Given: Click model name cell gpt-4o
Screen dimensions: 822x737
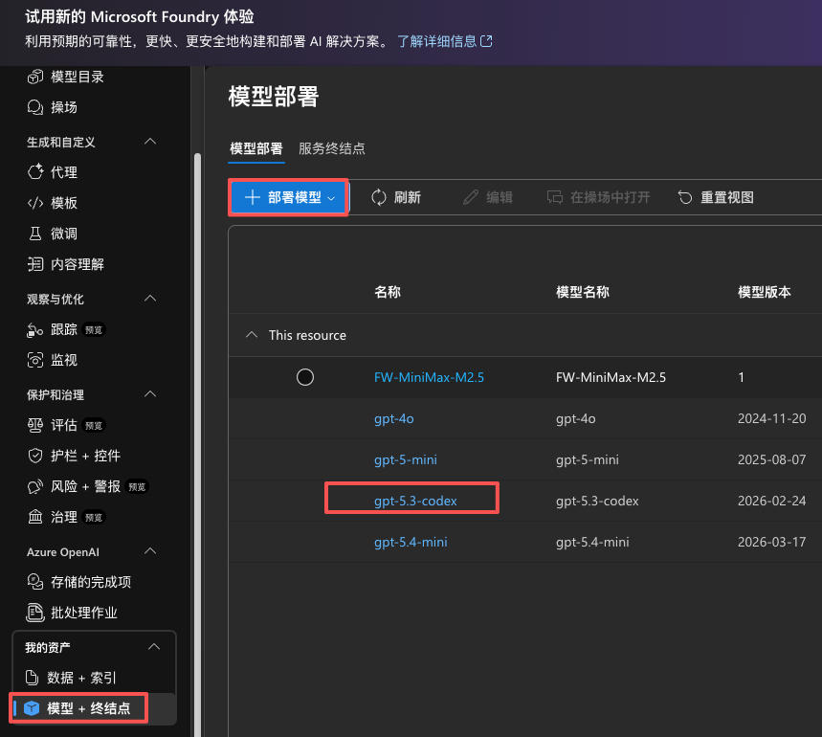Looking at the screenshot, I should [x=576, y=419].
